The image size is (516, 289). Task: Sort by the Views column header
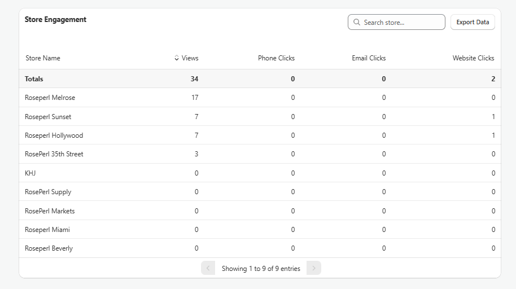[x=190, y=58]
